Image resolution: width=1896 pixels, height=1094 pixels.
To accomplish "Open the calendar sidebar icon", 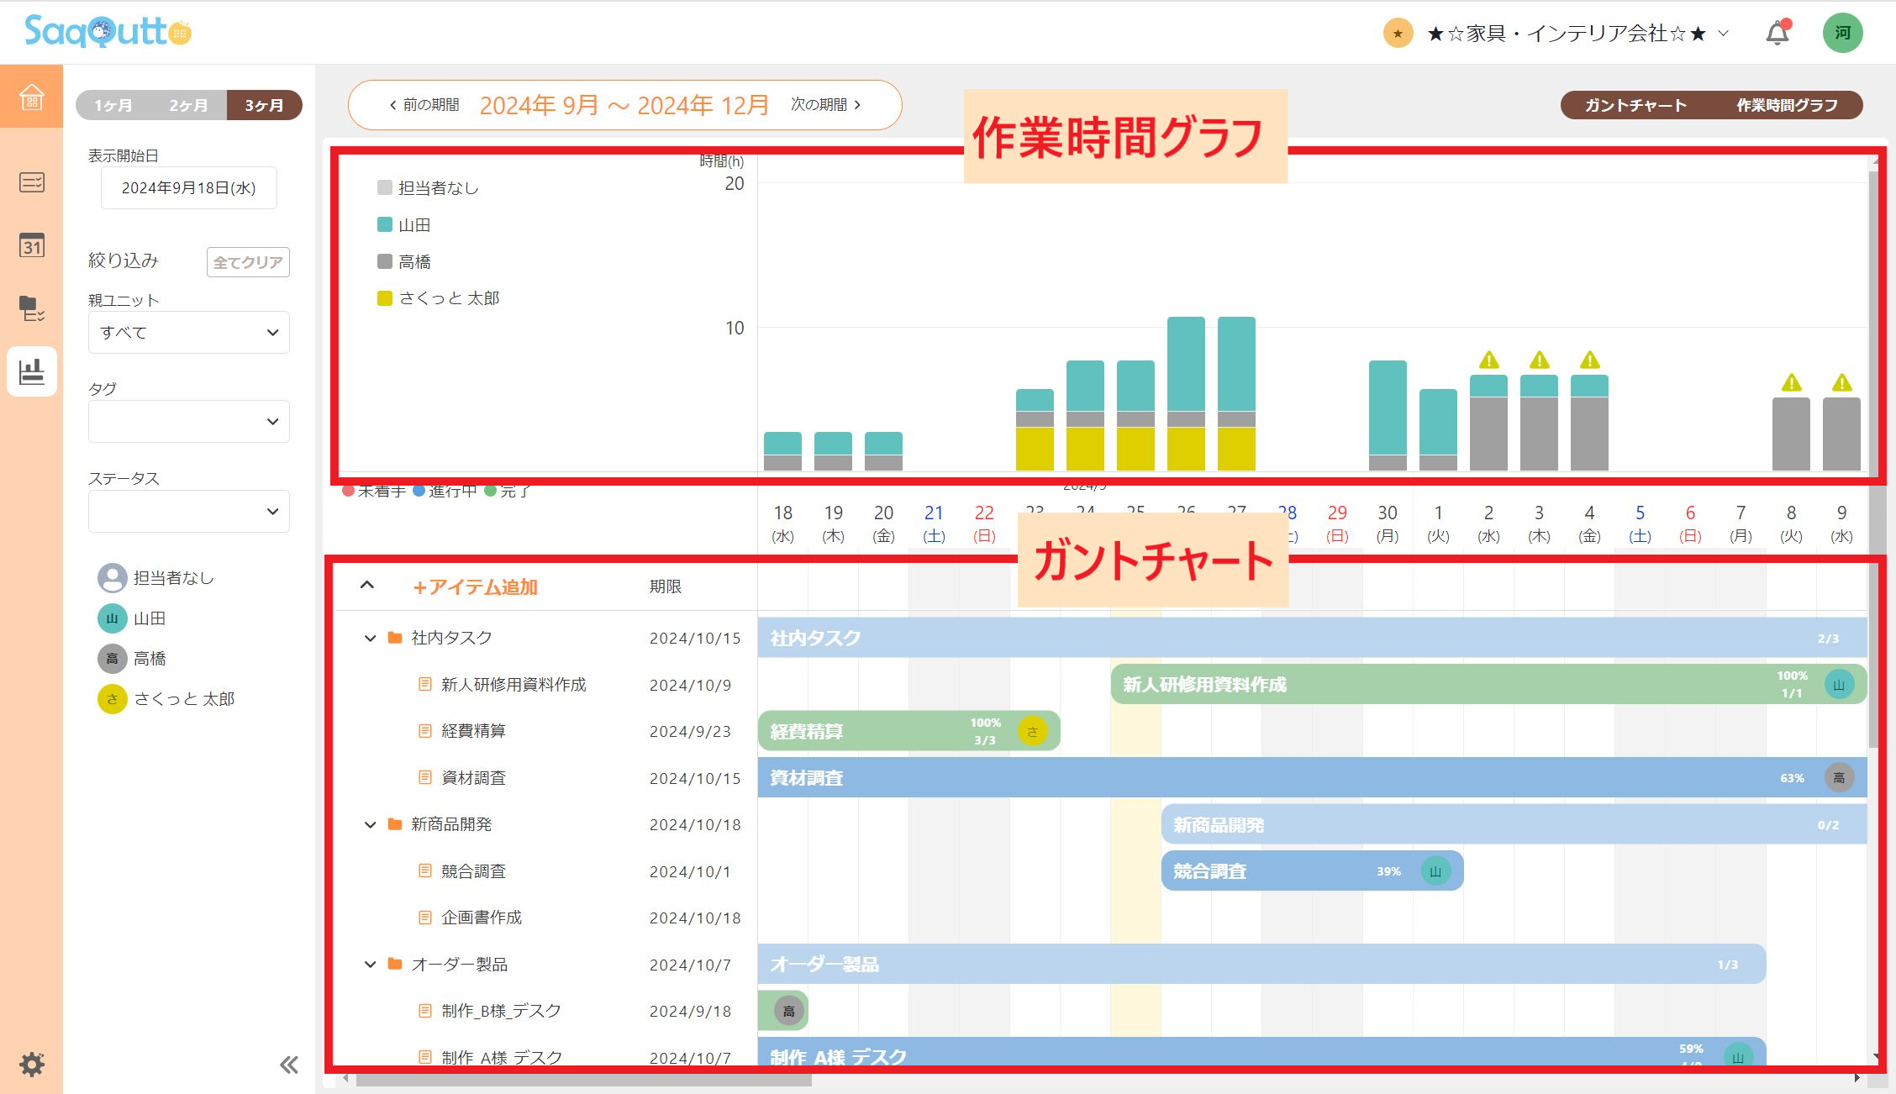I will (31, 245).
